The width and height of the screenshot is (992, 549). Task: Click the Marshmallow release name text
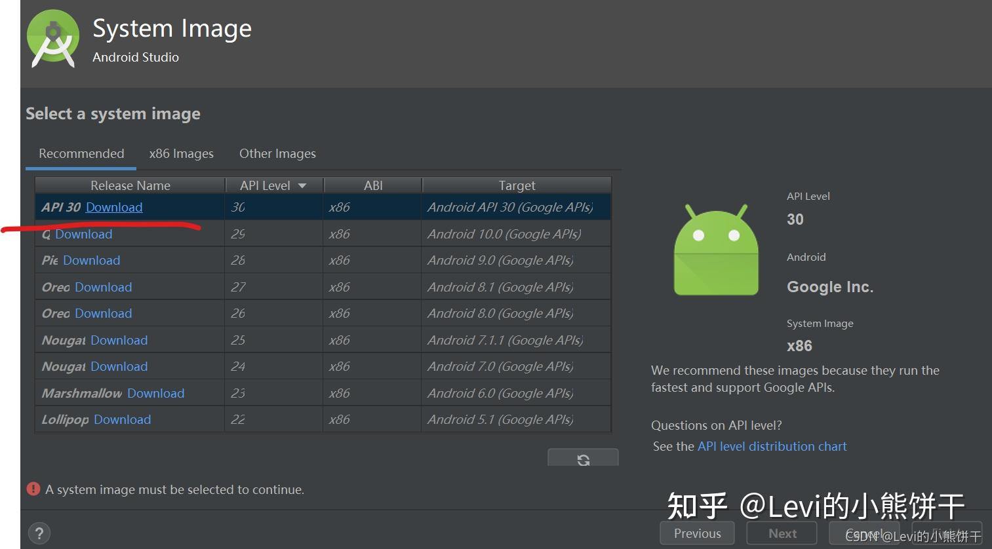tap(82, 393)
